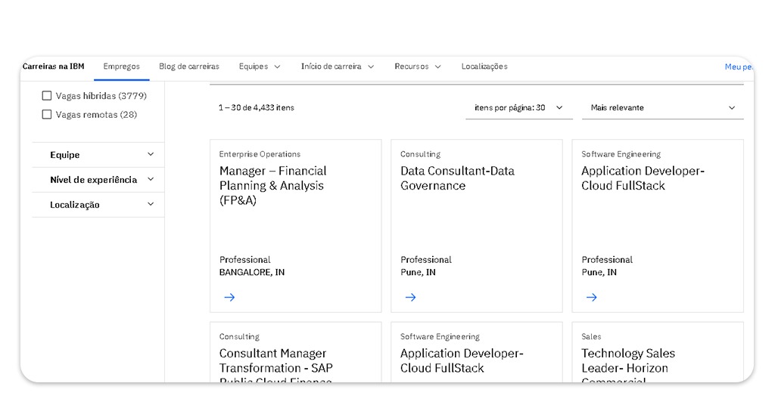Check the Vagas remotas (28) checkbox
Screen dimensions: 775x405
point(47,114)
